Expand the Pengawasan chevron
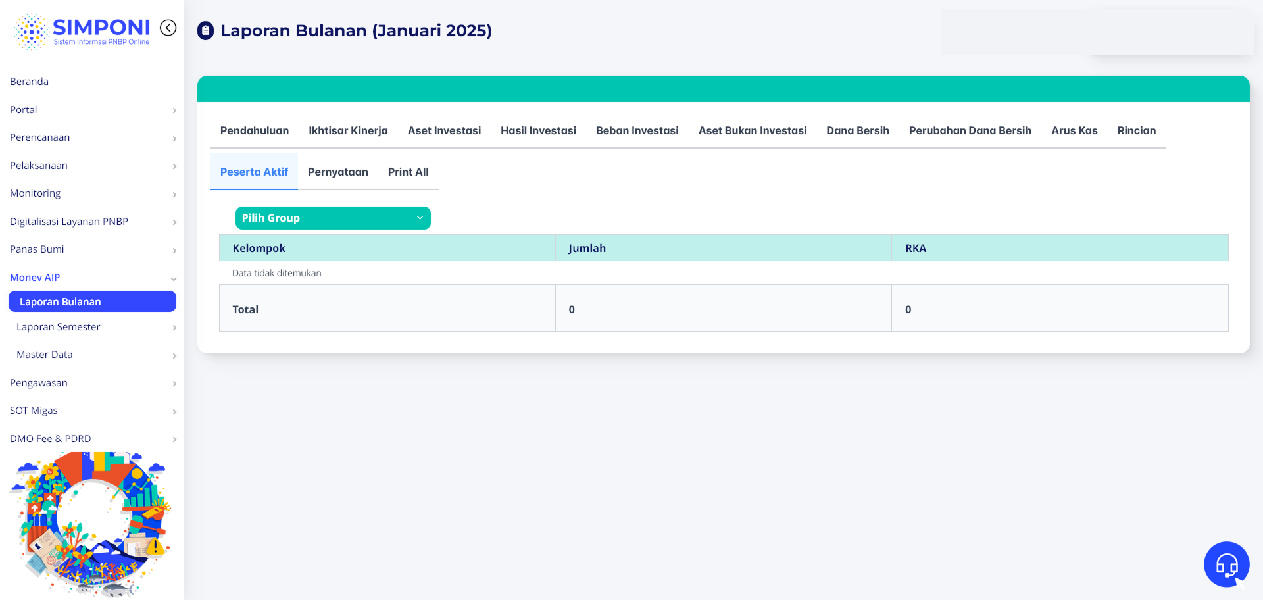1263x600 pixels. click(174, 384)
